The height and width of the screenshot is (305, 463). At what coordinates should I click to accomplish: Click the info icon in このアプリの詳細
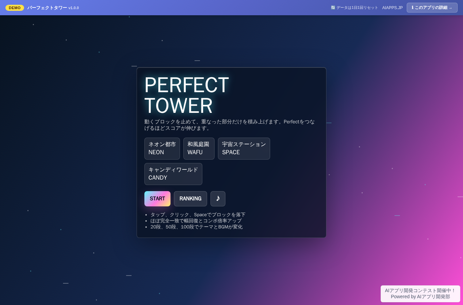coord(412,7)
